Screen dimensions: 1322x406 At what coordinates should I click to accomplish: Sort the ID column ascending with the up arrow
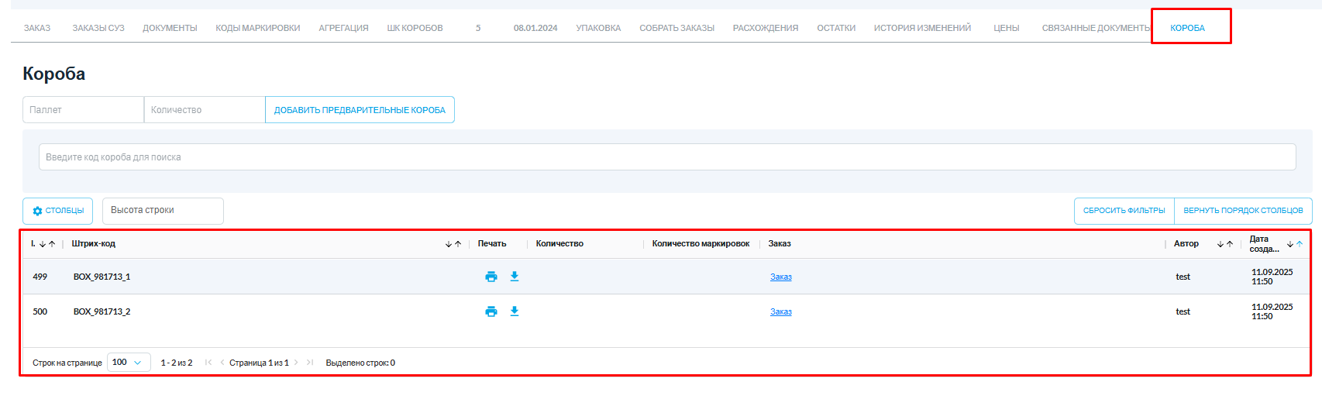[x=52, y=244]
